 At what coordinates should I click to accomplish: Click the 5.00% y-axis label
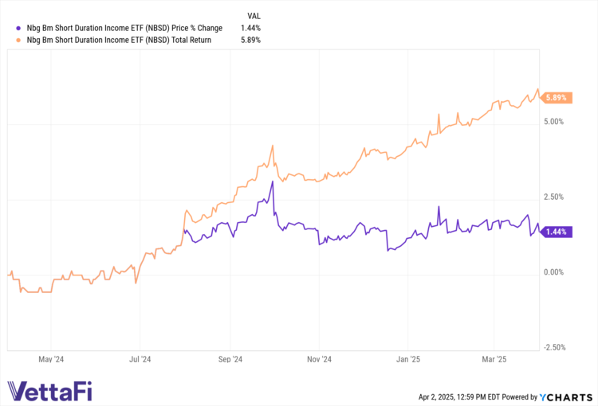(553, 122)
